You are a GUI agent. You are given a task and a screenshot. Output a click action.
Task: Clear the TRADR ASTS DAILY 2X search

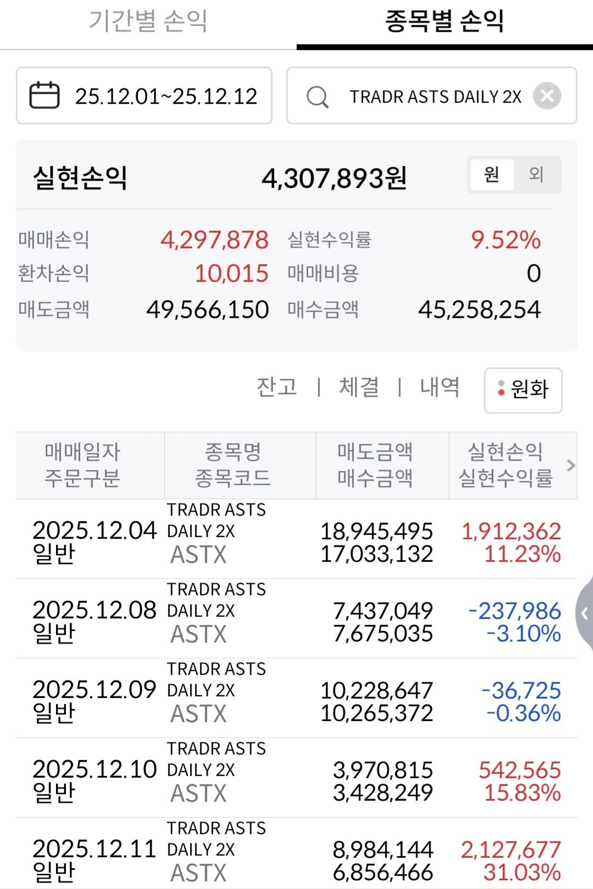point(547,96)
